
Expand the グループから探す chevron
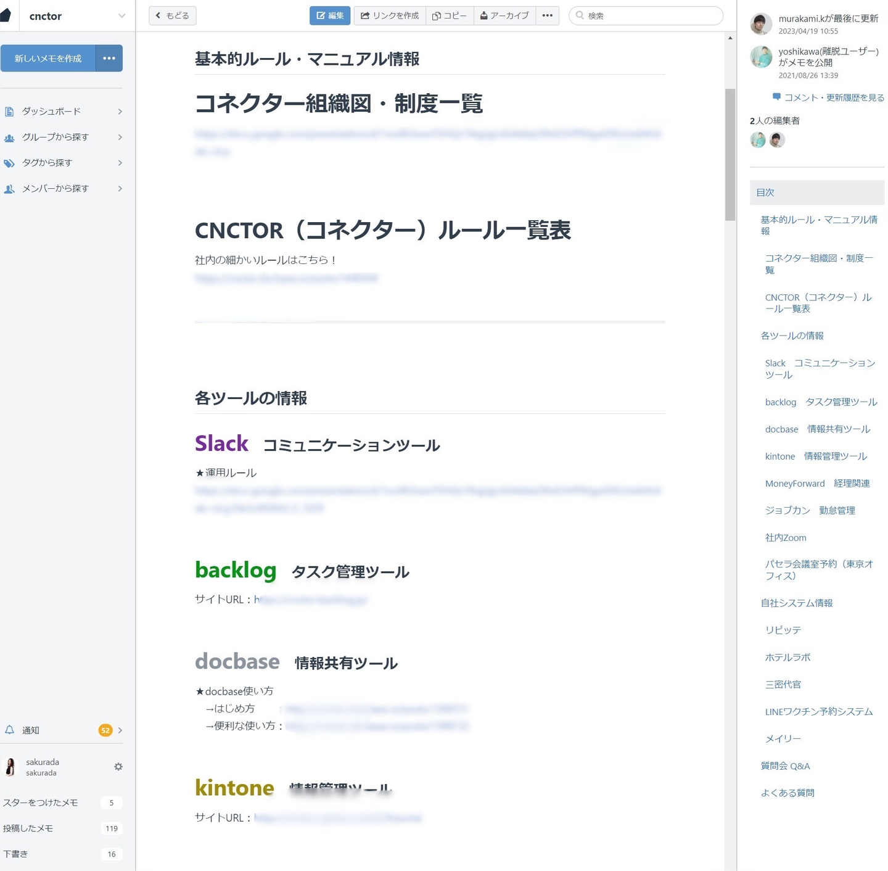coord(120,137)
